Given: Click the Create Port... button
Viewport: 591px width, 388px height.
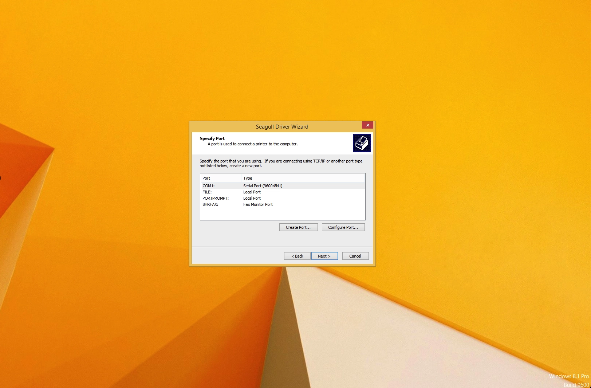Looking at the screenshot, I should tap(298, 227).
